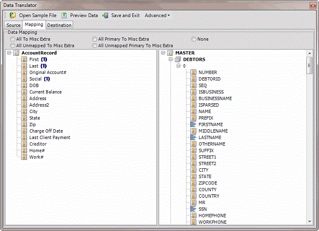Switch to the Source tab

coord(13,25)
